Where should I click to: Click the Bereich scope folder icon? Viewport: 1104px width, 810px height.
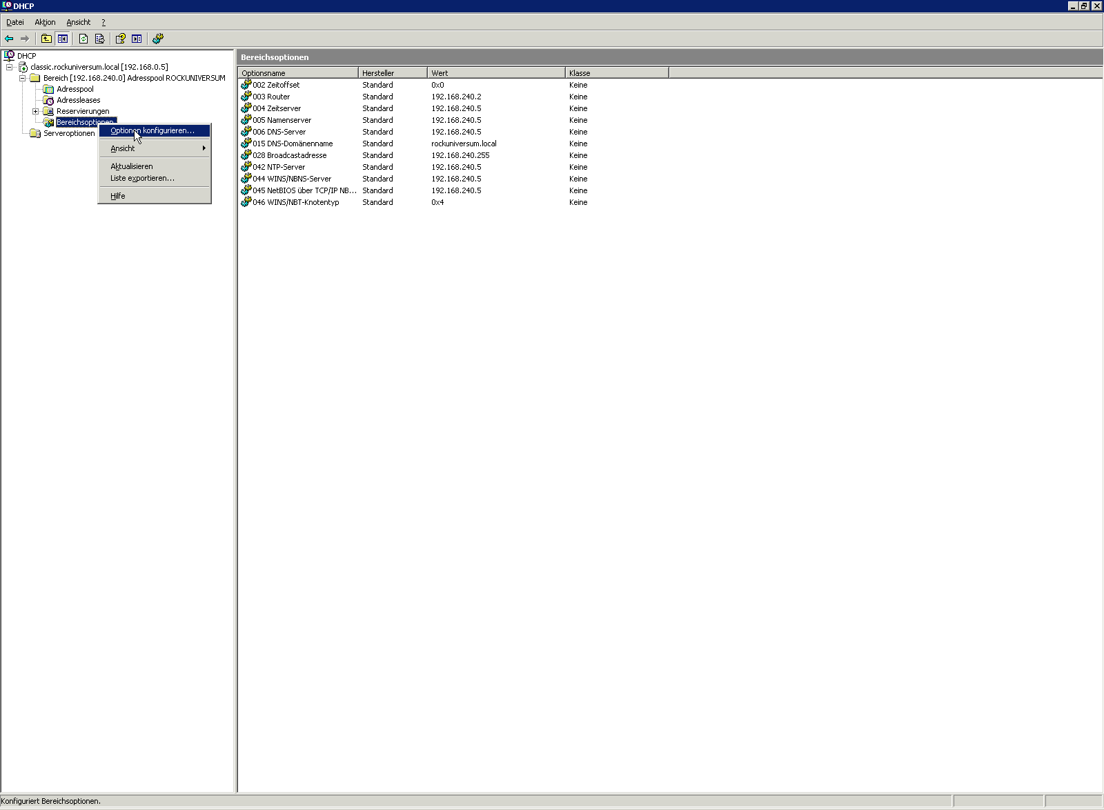pos(35,78)
